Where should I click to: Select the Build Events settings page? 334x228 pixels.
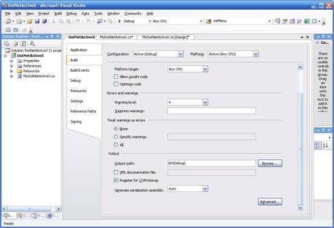point(80,70)
